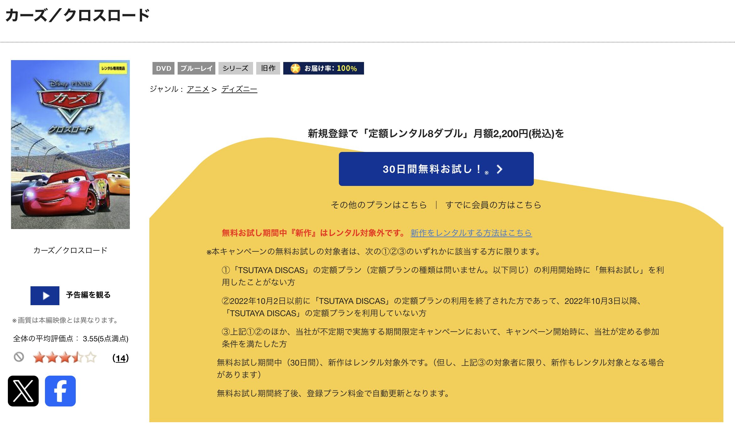Click campaign condition ② starting with 2022年10月2日以前

[431, 307]
